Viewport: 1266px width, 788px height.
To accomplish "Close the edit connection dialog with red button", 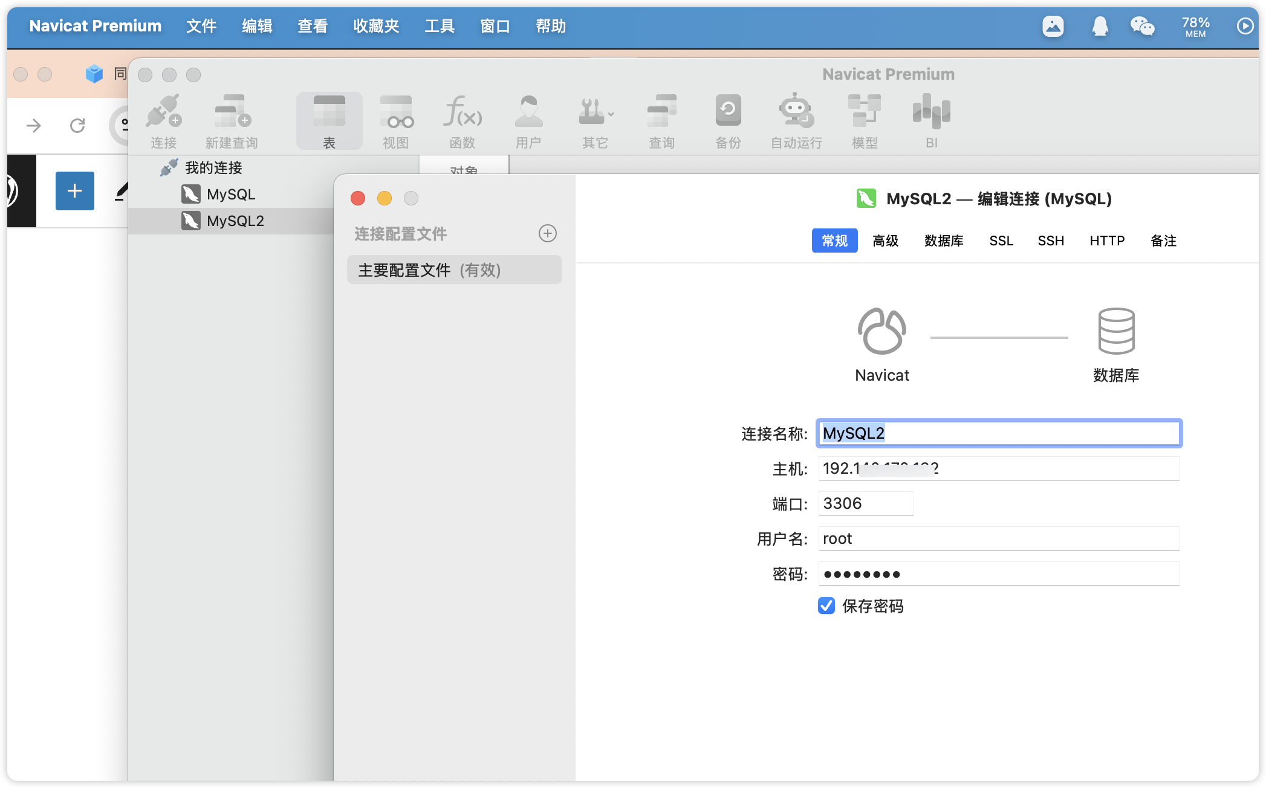I will 358,198.
